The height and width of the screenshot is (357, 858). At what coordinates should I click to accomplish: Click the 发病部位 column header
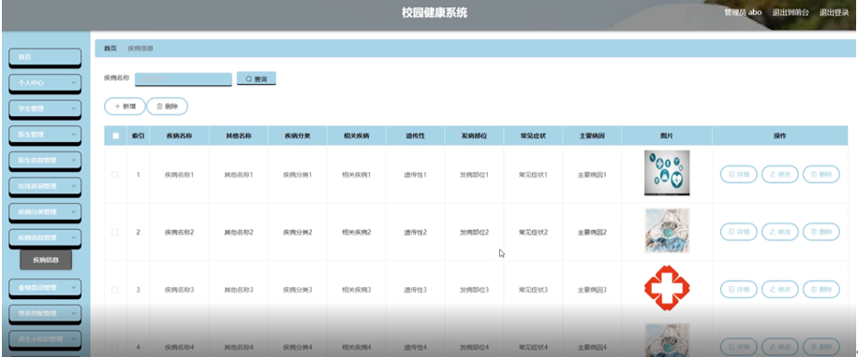pyautogui.click(x=474, y=136)
